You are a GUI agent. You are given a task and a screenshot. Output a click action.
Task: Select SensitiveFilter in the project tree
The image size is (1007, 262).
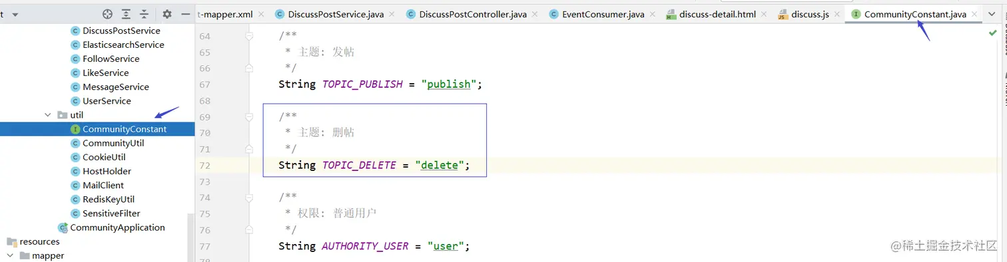[x=111, y=213]
